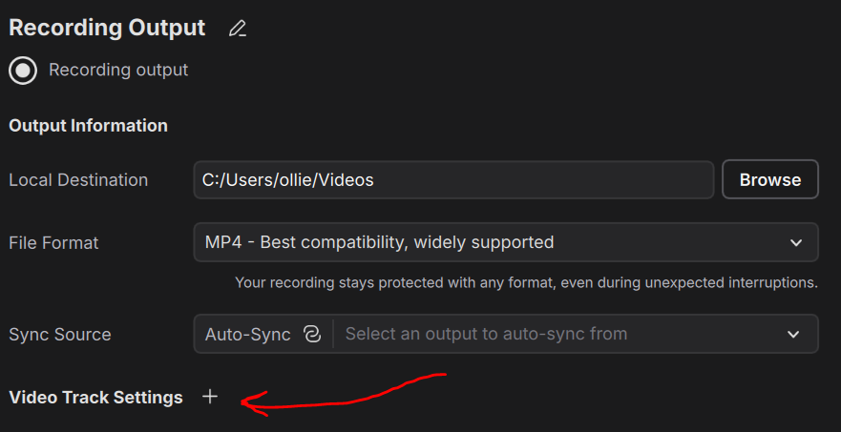This screenshot has width=841, height=432.
Task: Click the pencil icon to rename Recording Output
Action: (238, 29)
